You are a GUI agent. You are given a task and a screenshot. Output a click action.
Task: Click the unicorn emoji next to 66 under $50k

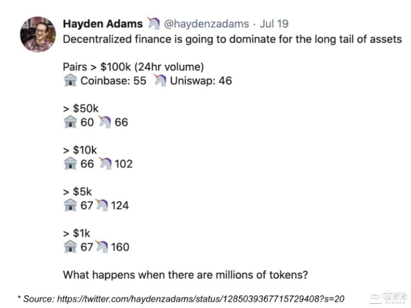pos(104,122)
